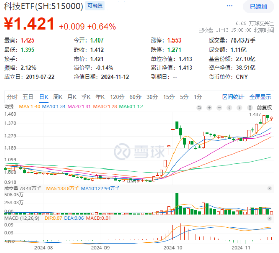This screenshot has width=279, height=253.
Task: Click the 可融资 tag badge
Action: 95,6
